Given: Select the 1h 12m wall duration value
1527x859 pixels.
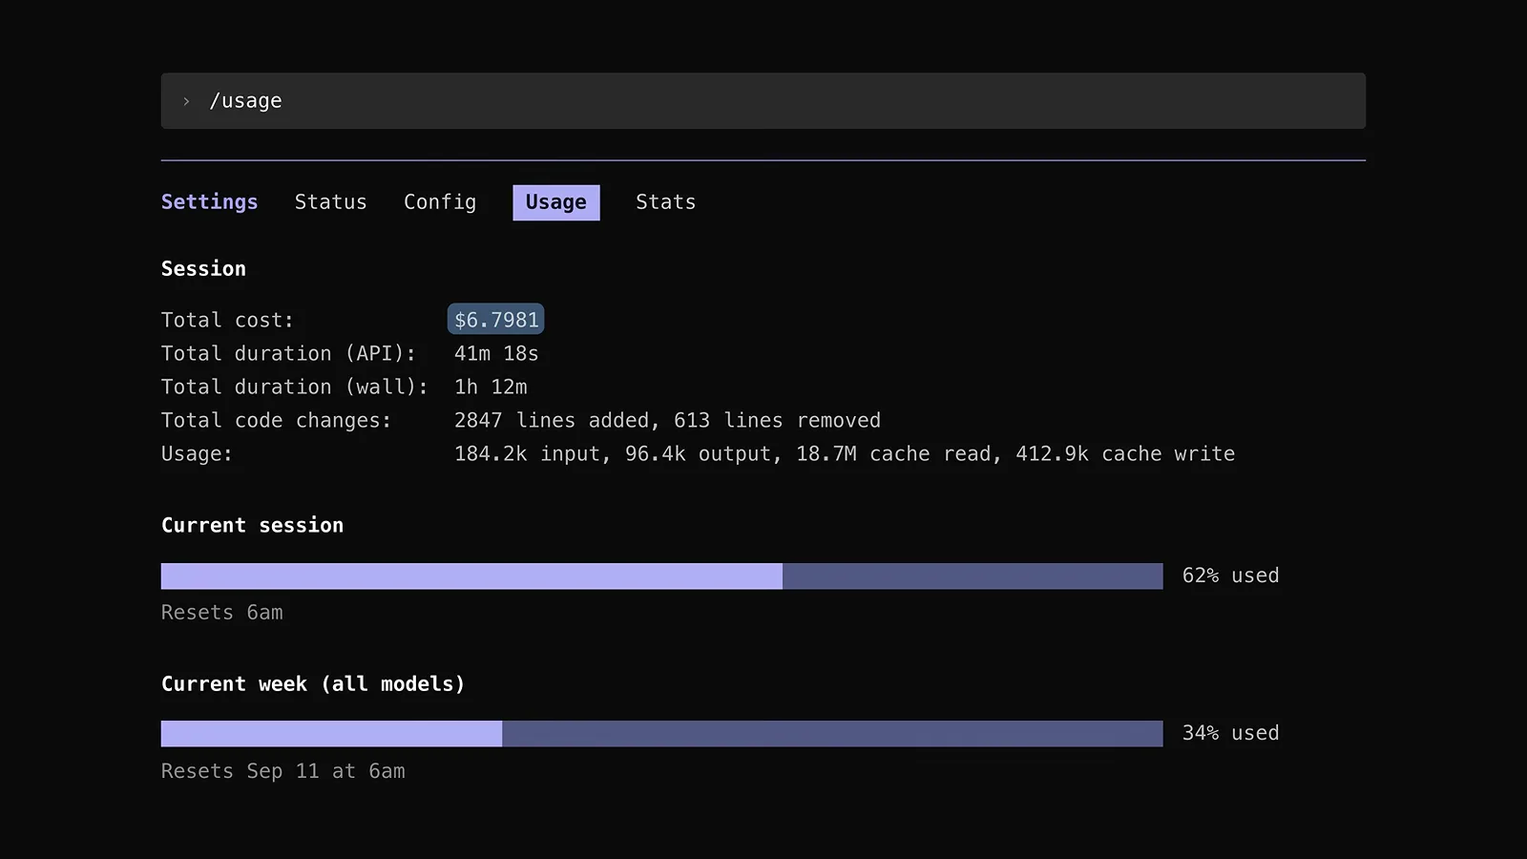Looking at the screenshot, I should pos(491,387).
